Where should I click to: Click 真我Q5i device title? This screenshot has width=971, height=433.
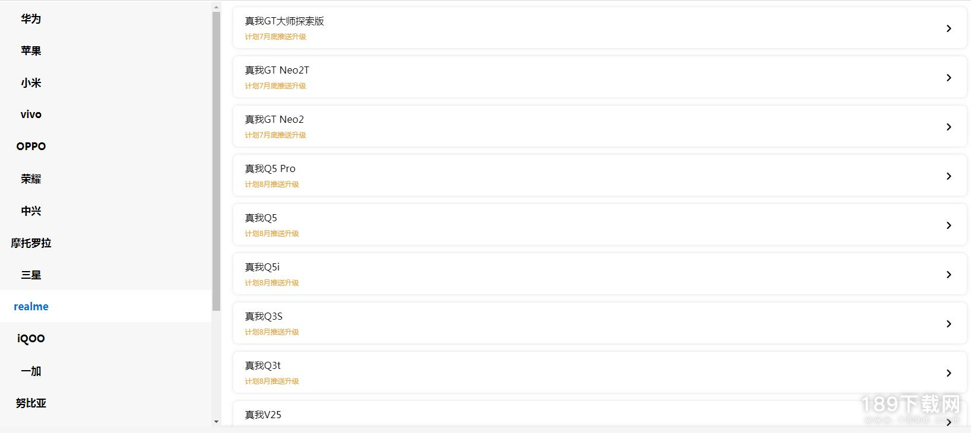pyautogui.click(x=262, y=267)
